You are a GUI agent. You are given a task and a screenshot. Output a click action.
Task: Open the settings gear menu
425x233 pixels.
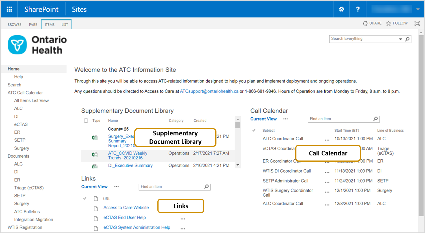click(x=341, y=9)
